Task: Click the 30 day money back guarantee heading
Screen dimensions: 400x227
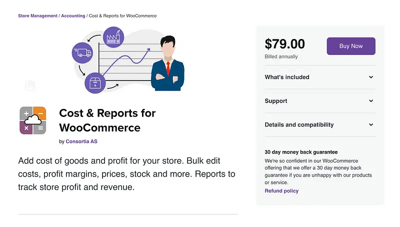Action: pos(301,152)
